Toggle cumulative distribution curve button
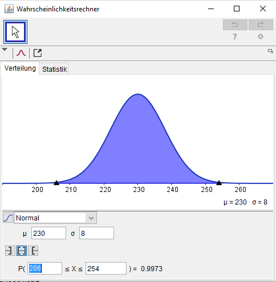Image resolution: width=276 pixels, height=282 pixels. (x=8, y=218)
